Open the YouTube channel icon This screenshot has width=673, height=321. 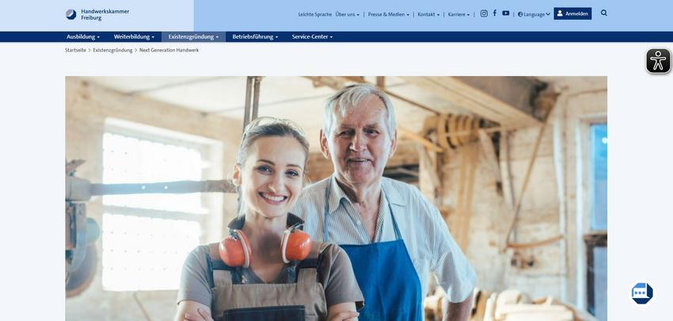coord(506,13)
